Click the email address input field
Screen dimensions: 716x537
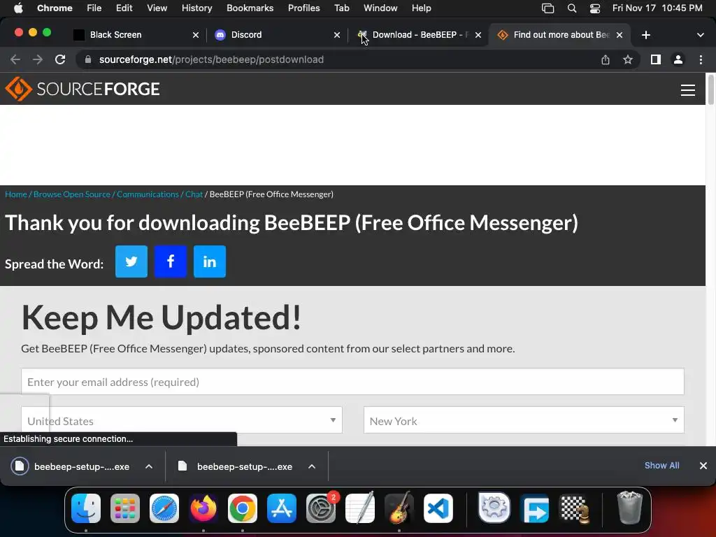[x=352, y=382]
